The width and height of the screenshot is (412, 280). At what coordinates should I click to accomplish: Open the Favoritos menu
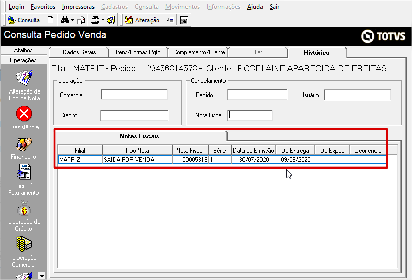tap(43, 7)
